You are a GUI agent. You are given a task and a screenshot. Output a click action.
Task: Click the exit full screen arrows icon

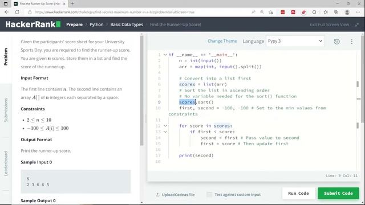[356, 24]
